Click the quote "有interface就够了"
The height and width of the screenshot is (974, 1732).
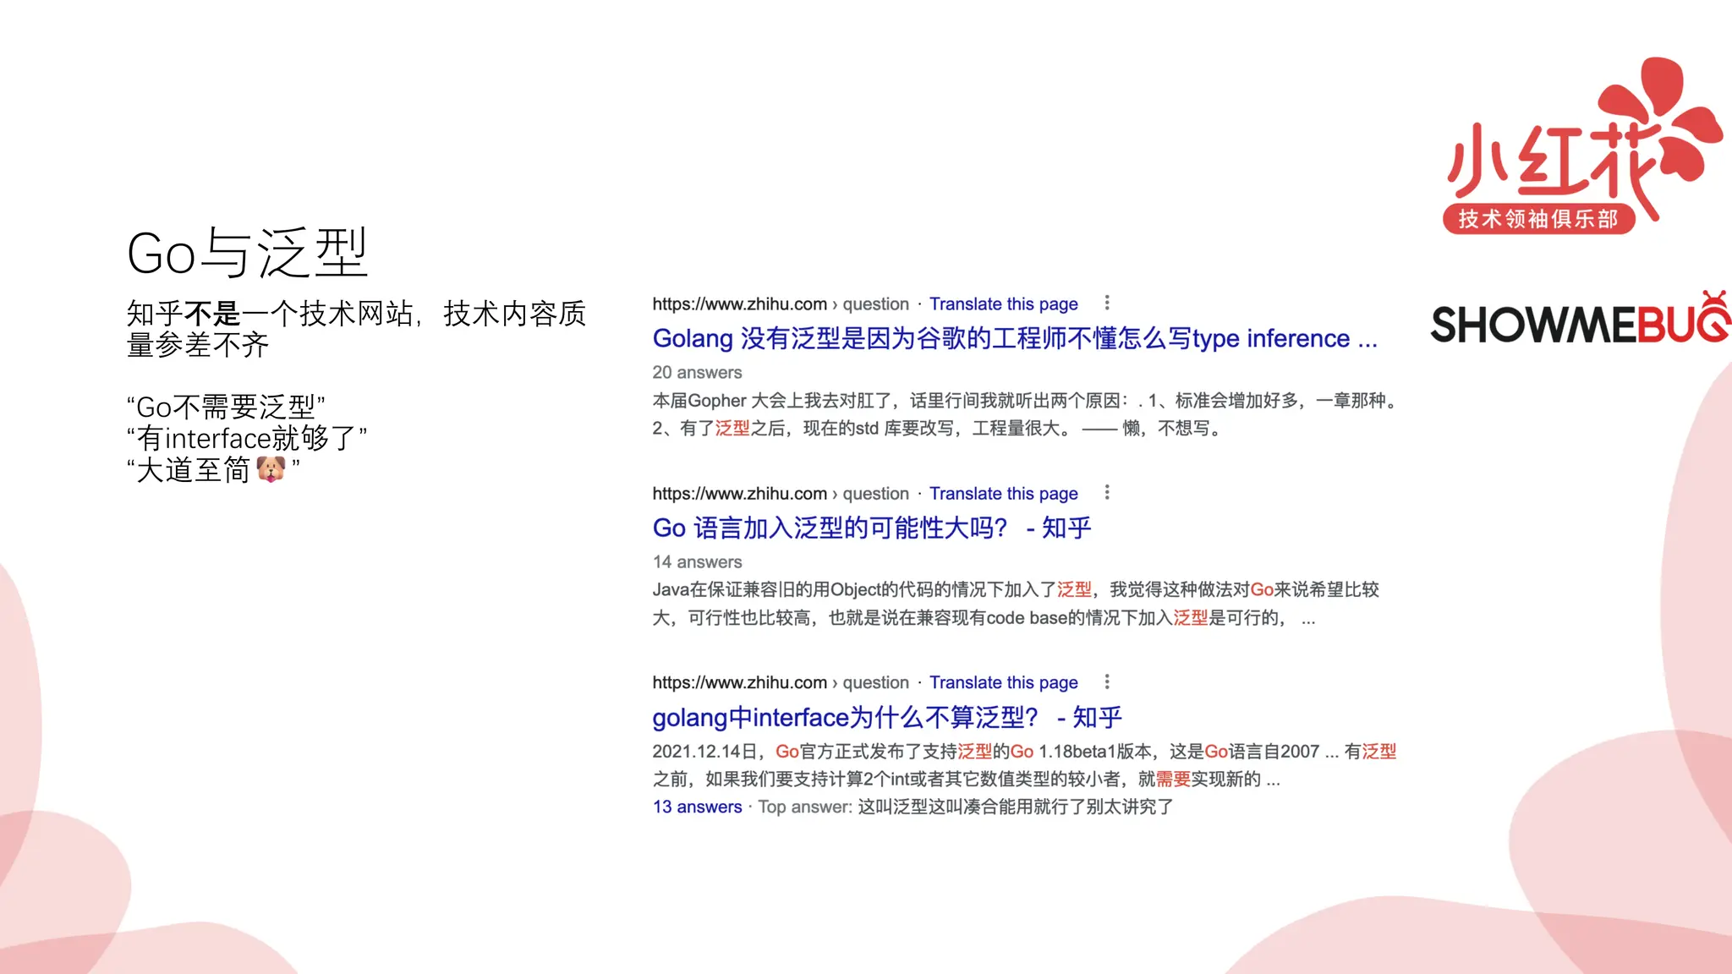[246, 438]
